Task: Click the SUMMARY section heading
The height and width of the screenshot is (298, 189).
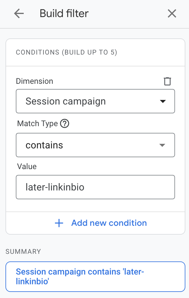Action: coord(23,252)
